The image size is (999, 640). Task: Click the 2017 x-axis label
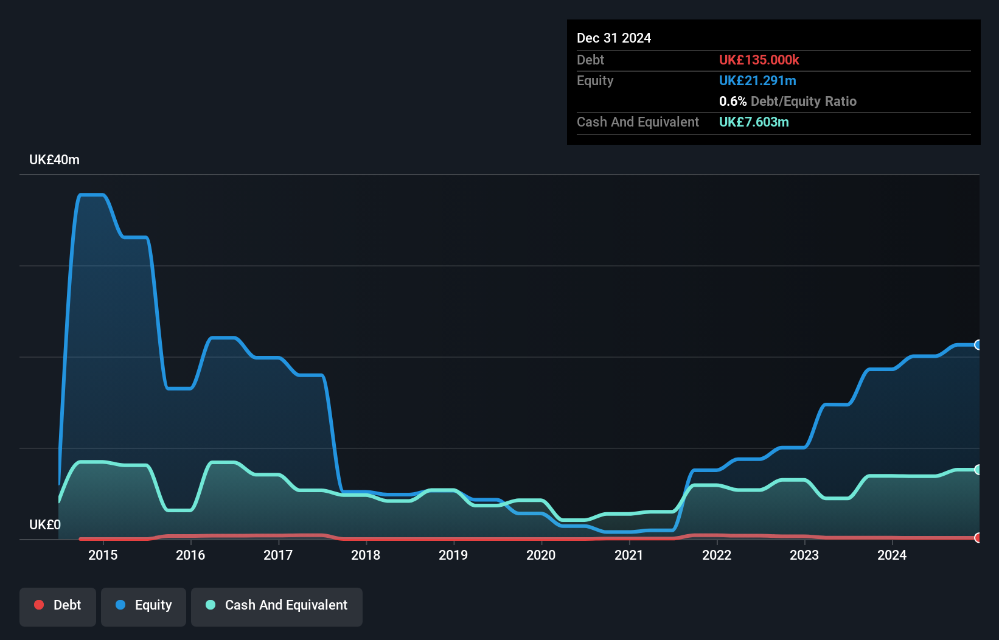(x=278, y=555)
